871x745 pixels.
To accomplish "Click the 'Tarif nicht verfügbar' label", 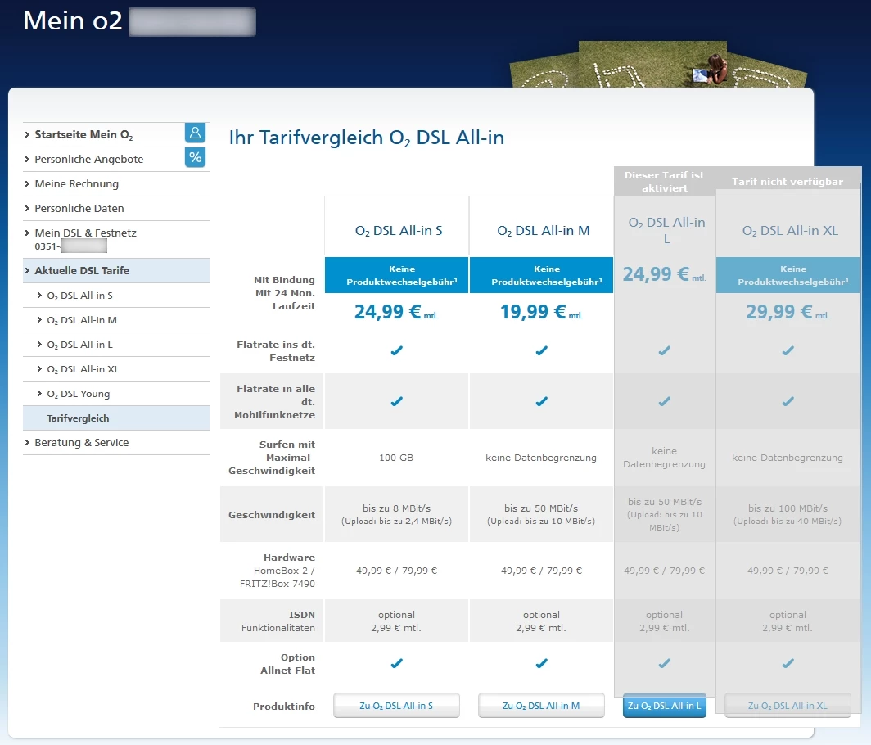I will (x=788, y=182).
